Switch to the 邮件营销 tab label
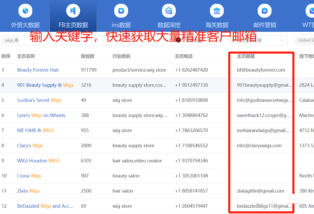Image resolution: width=314 pixels, height=214 pixels. 265,25
